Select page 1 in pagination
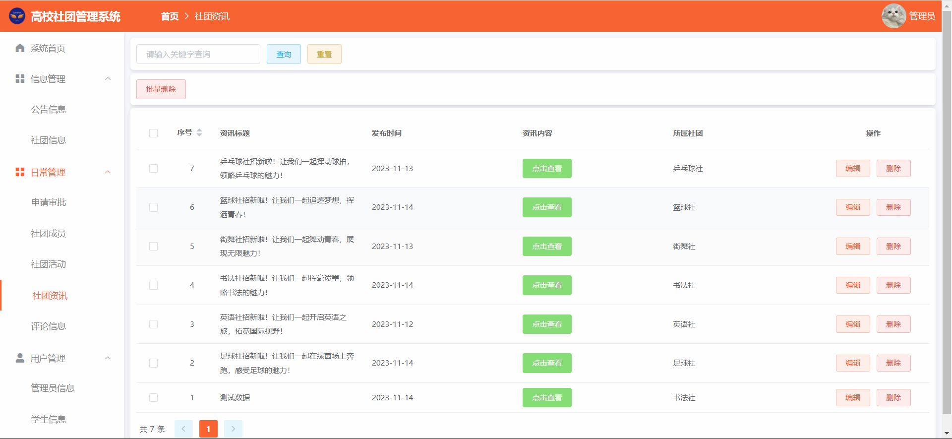The image size is (952, 439). [x=208, y=429]
